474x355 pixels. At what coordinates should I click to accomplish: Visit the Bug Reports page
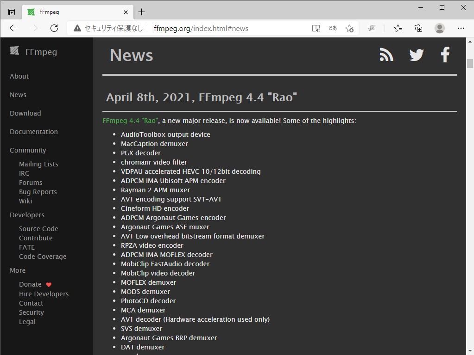pos(38,191)
